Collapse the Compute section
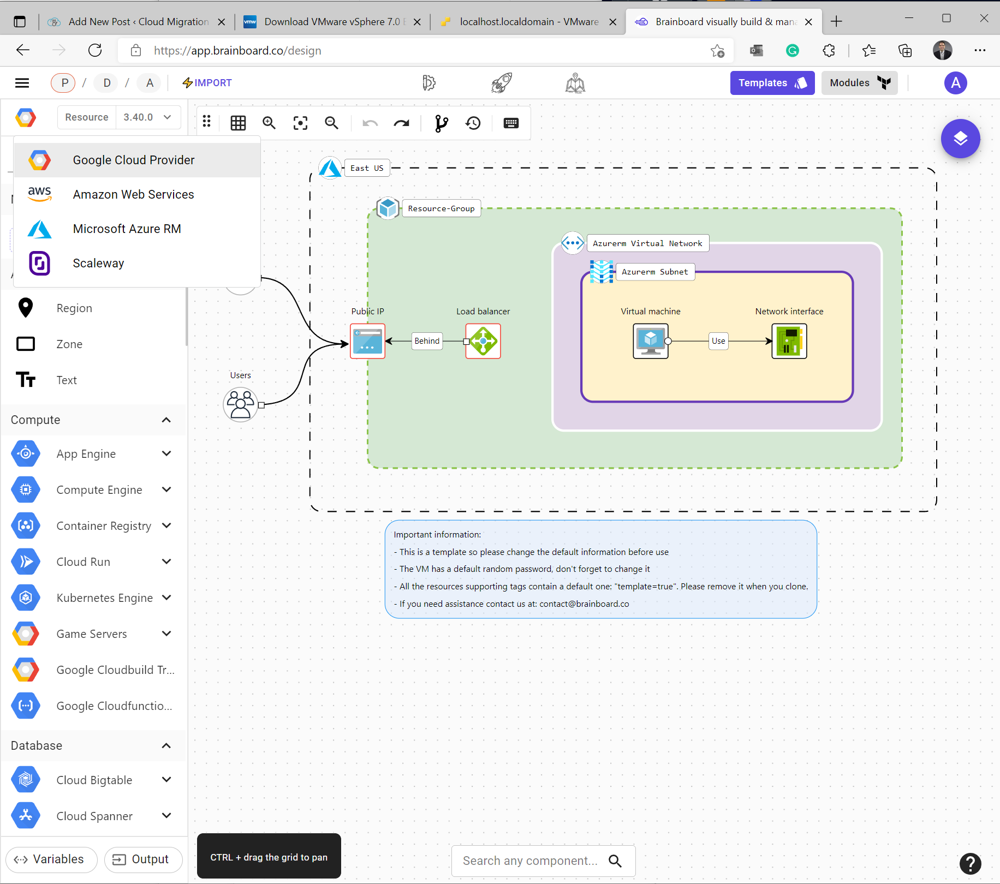This screenshot has width=1000, height=884. point(166,420)
